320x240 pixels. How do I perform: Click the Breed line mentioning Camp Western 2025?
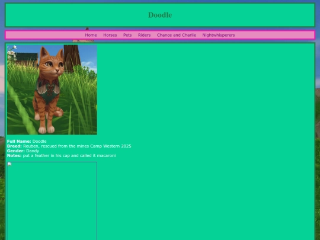69,146
